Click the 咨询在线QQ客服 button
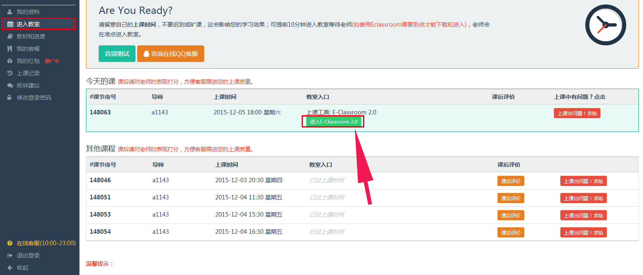The width and height of the screenshot is (643, 275). pos(171,54)
